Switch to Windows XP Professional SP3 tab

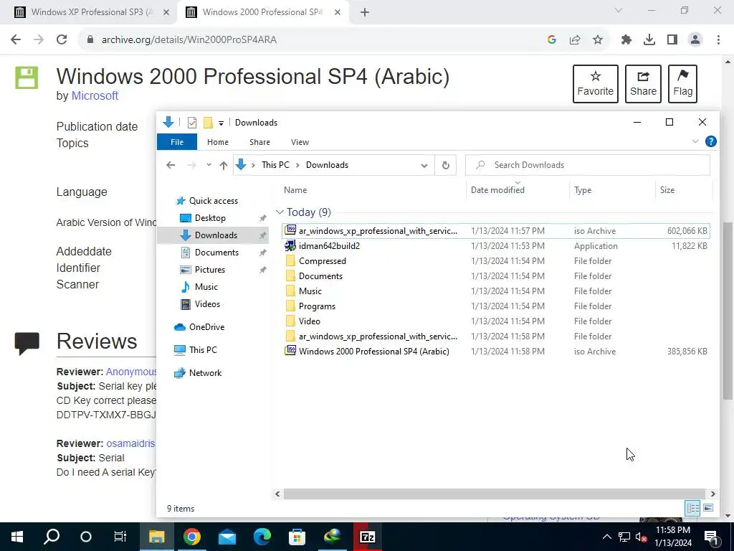click(91, 12)
